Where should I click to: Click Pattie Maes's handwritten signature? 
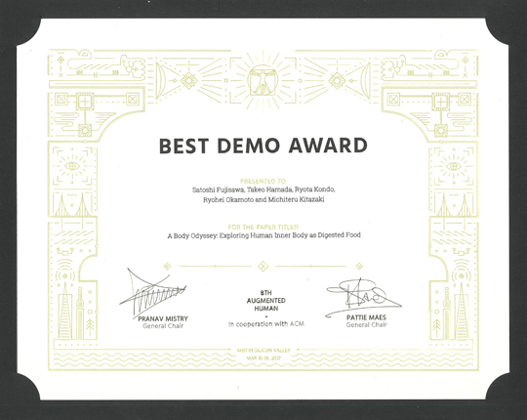[x=363, y=297]
